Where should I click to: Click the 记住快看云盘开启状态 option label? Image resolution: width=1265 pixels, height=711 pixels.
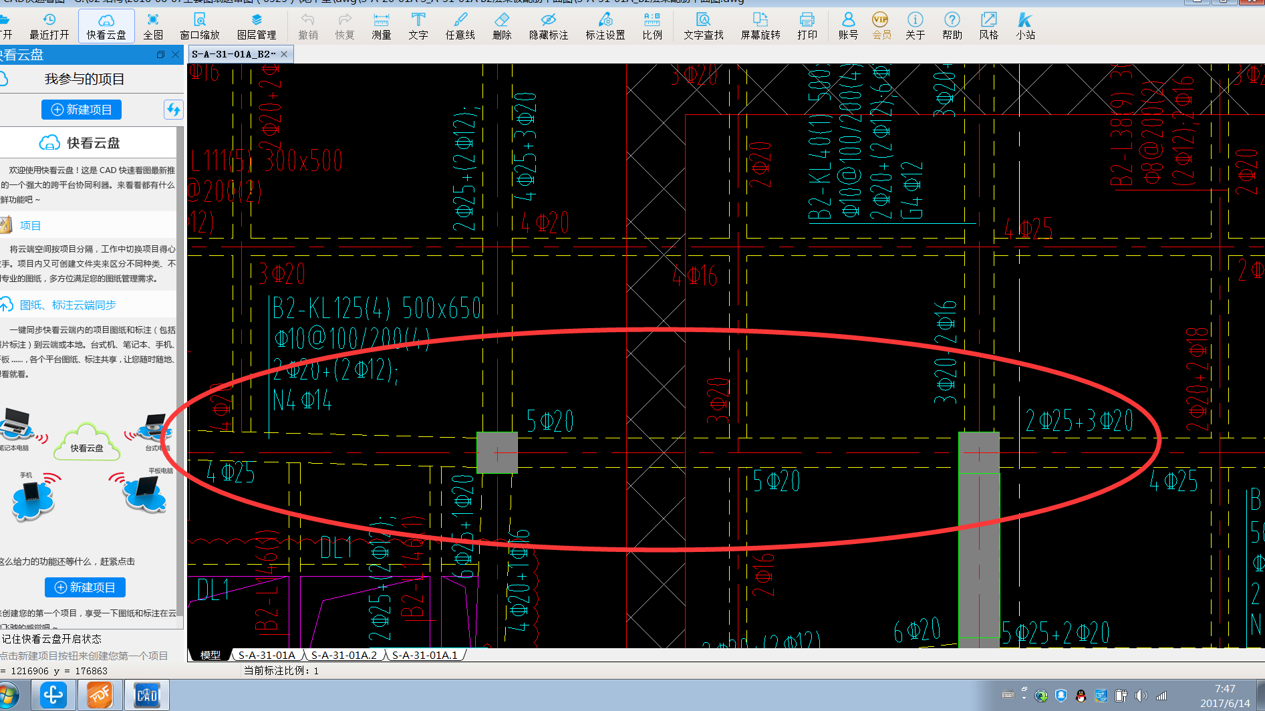[51, 639]
